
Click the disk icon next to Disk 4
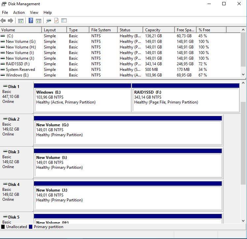click(5, 184)
